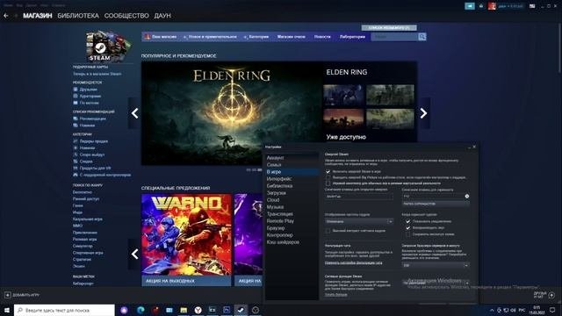Open the Steam Networking dropdown
This screenshot has width=562, height=316.
436,283
